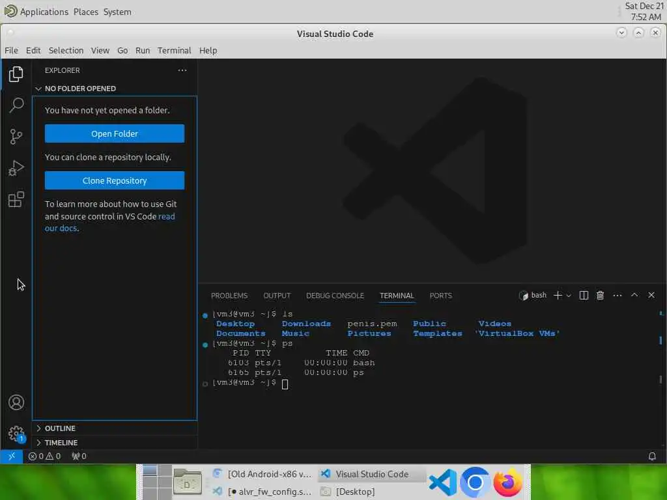Open the Help menu
This screenshot has width=667, height=500.
tap(208, 50)
